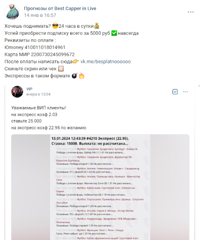Click the sunglasses face emoji
Screen dimensions: 200x240
tap(55, 26)
